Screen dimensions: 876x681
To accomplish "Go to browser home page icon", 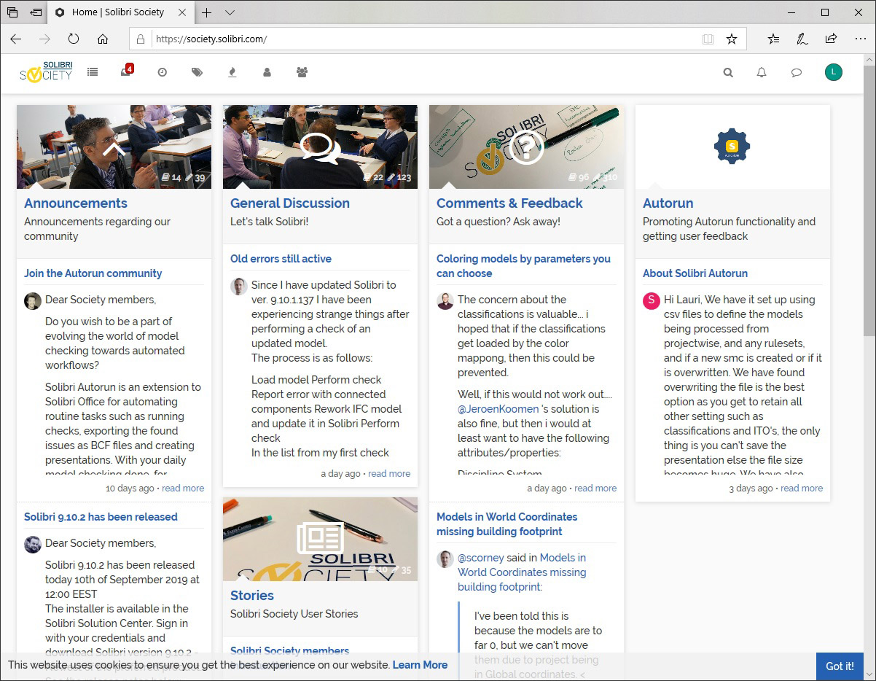I will (103, 39).
